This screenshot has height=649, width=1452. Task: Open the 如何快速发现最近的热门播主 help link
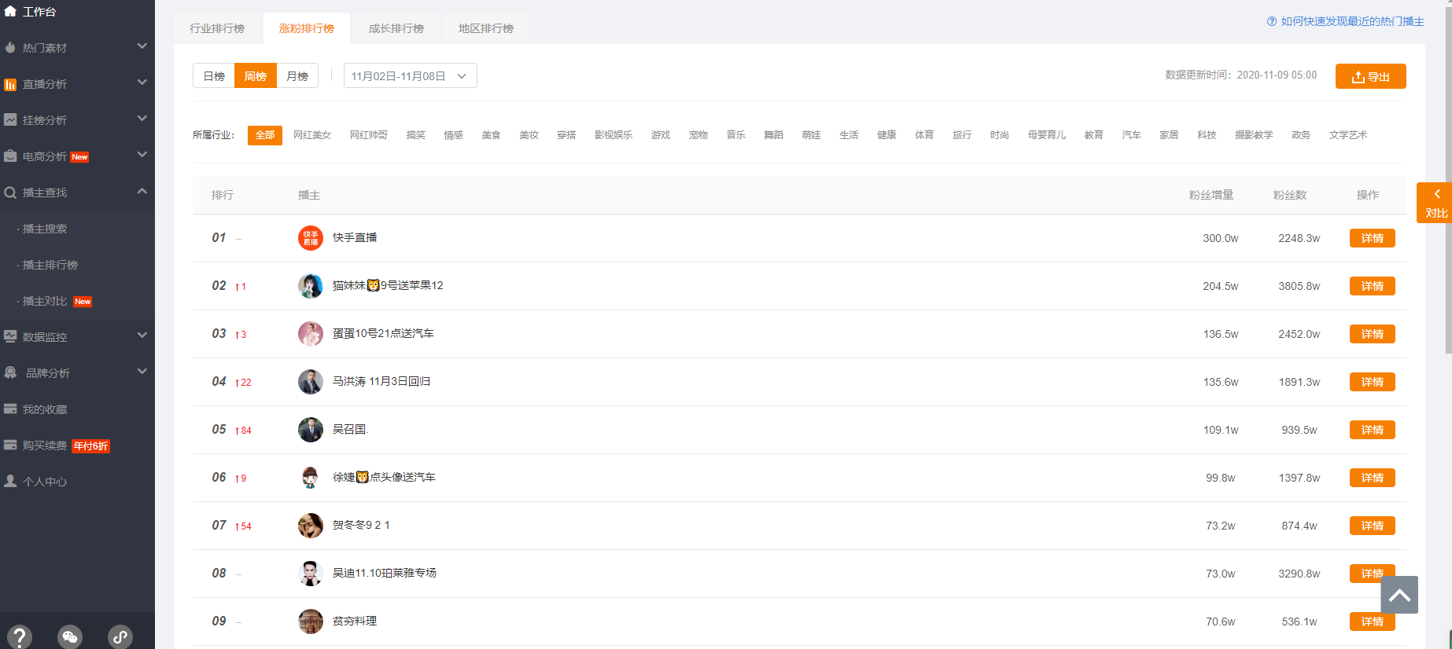(x=1352, y=21)
